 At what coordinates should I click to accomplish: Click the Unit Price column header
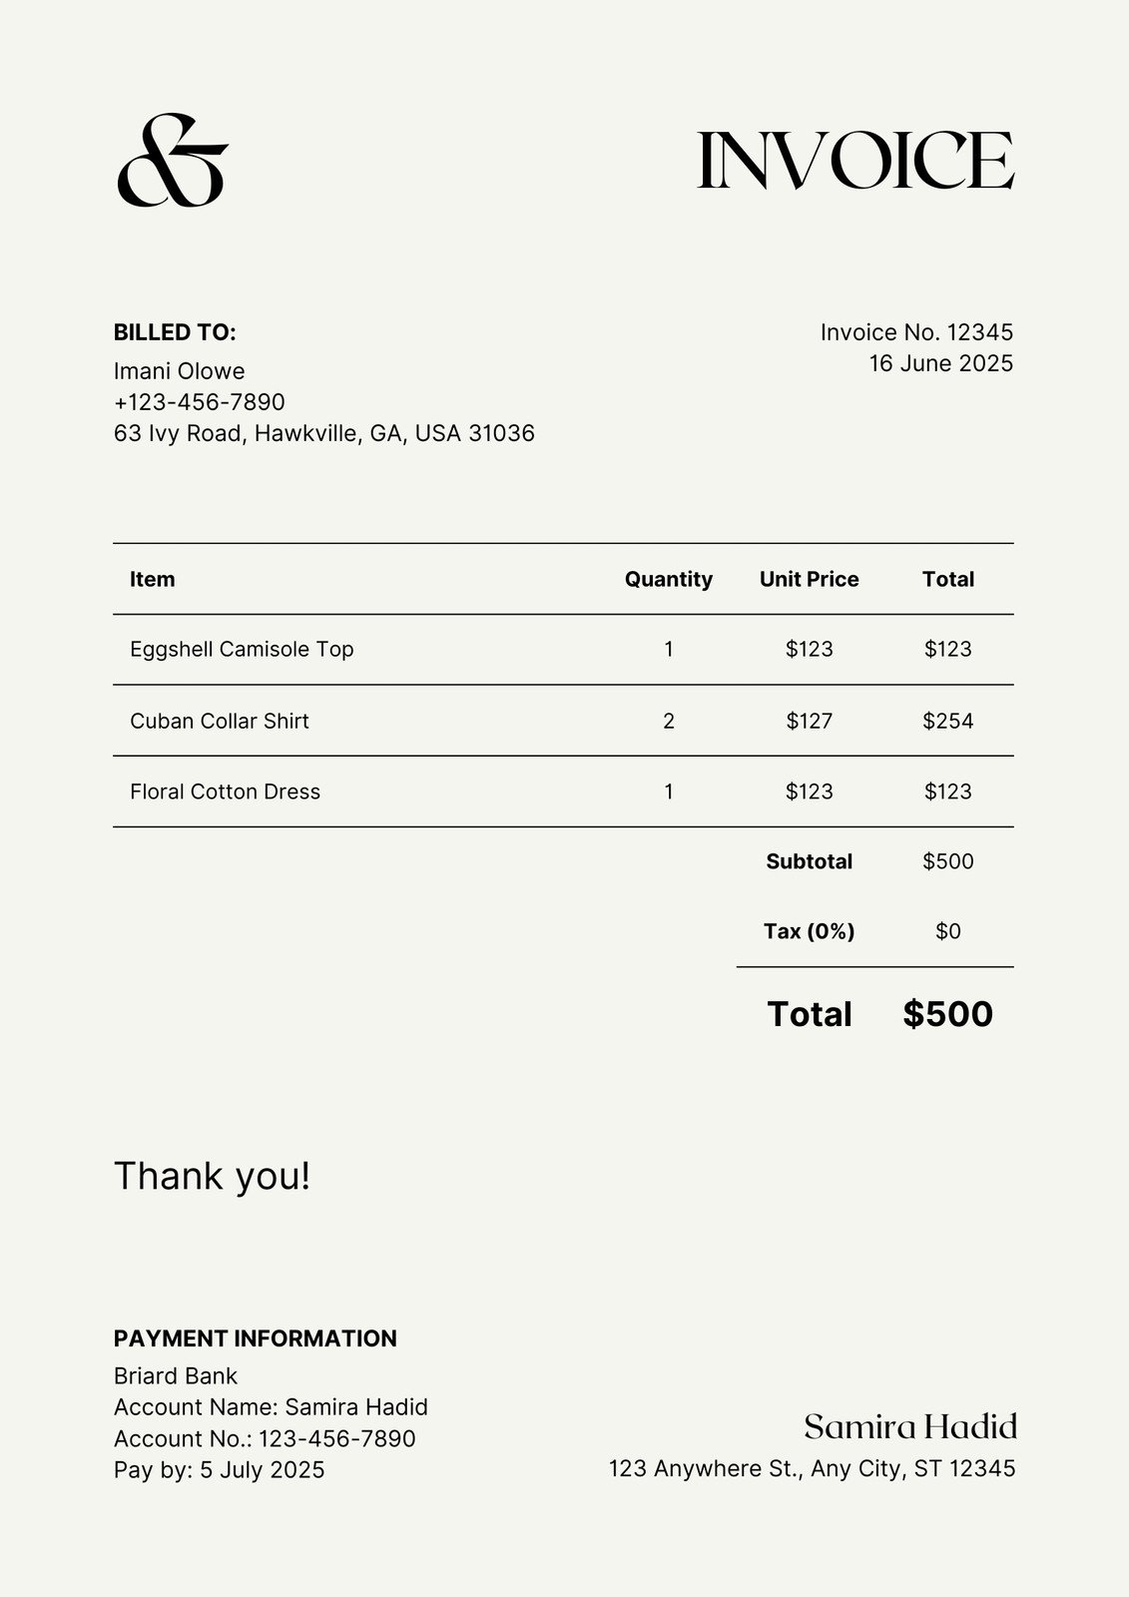809,579
